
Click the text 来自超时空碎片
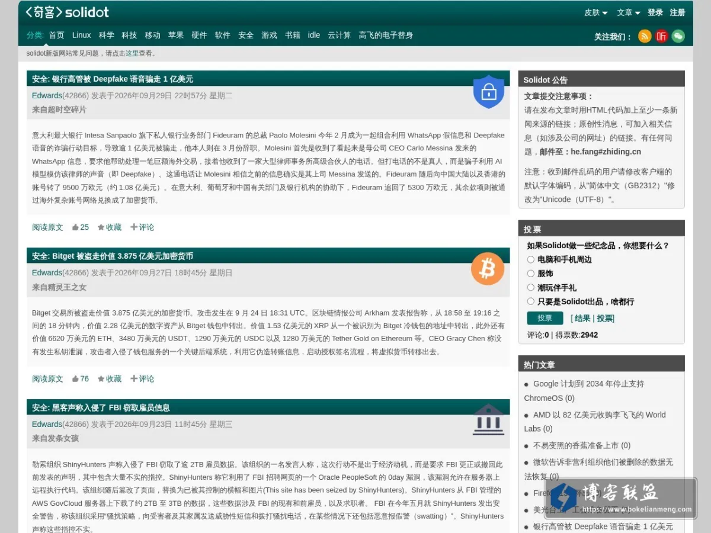point(59,110)
